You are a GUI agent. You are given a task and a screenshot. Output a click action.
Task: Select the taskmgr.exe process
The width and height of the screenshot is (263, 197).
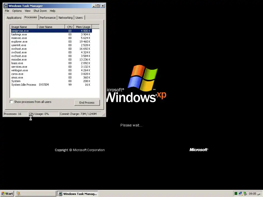click(x=51, y=34)
